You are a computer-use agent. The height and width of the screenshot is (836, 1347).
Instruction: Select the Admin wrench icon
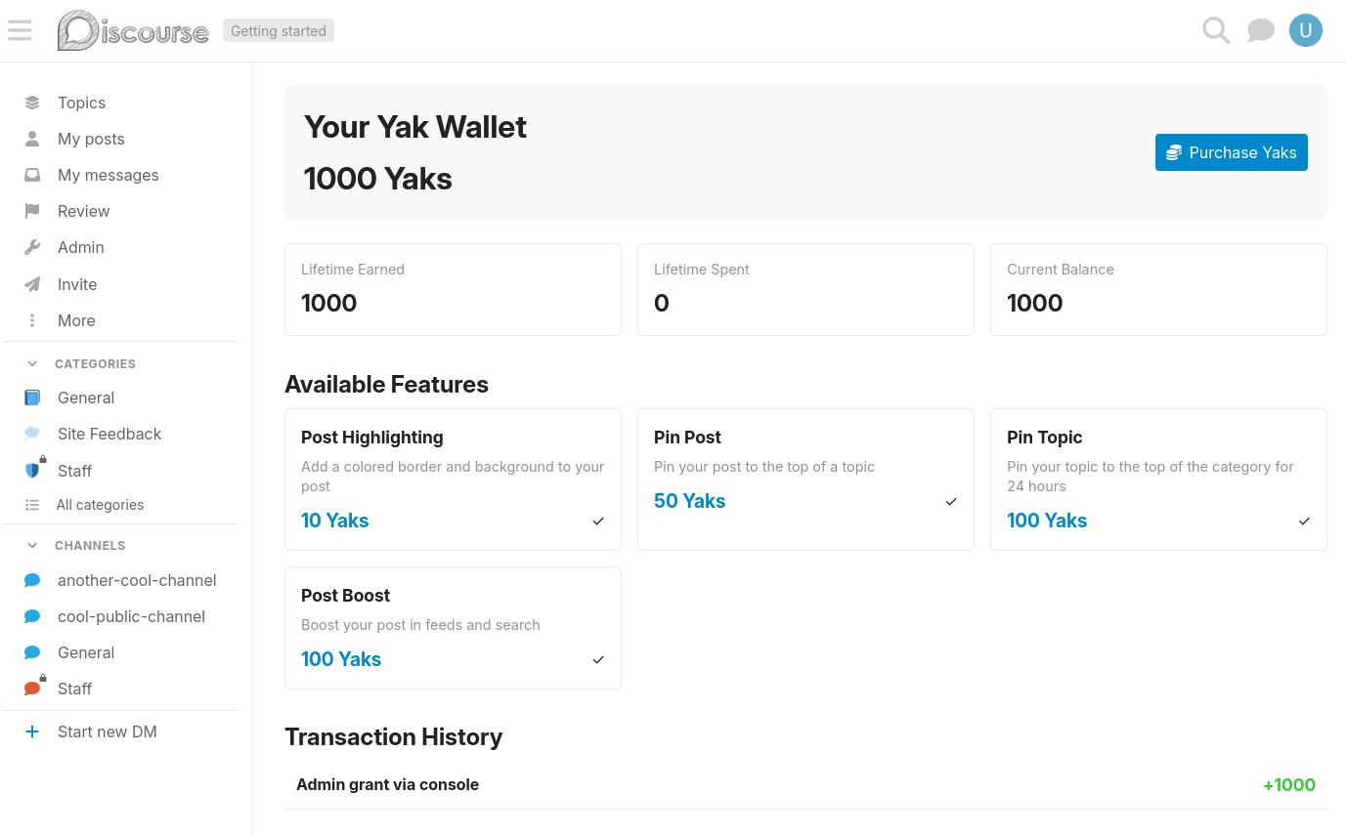pos(32,247)
